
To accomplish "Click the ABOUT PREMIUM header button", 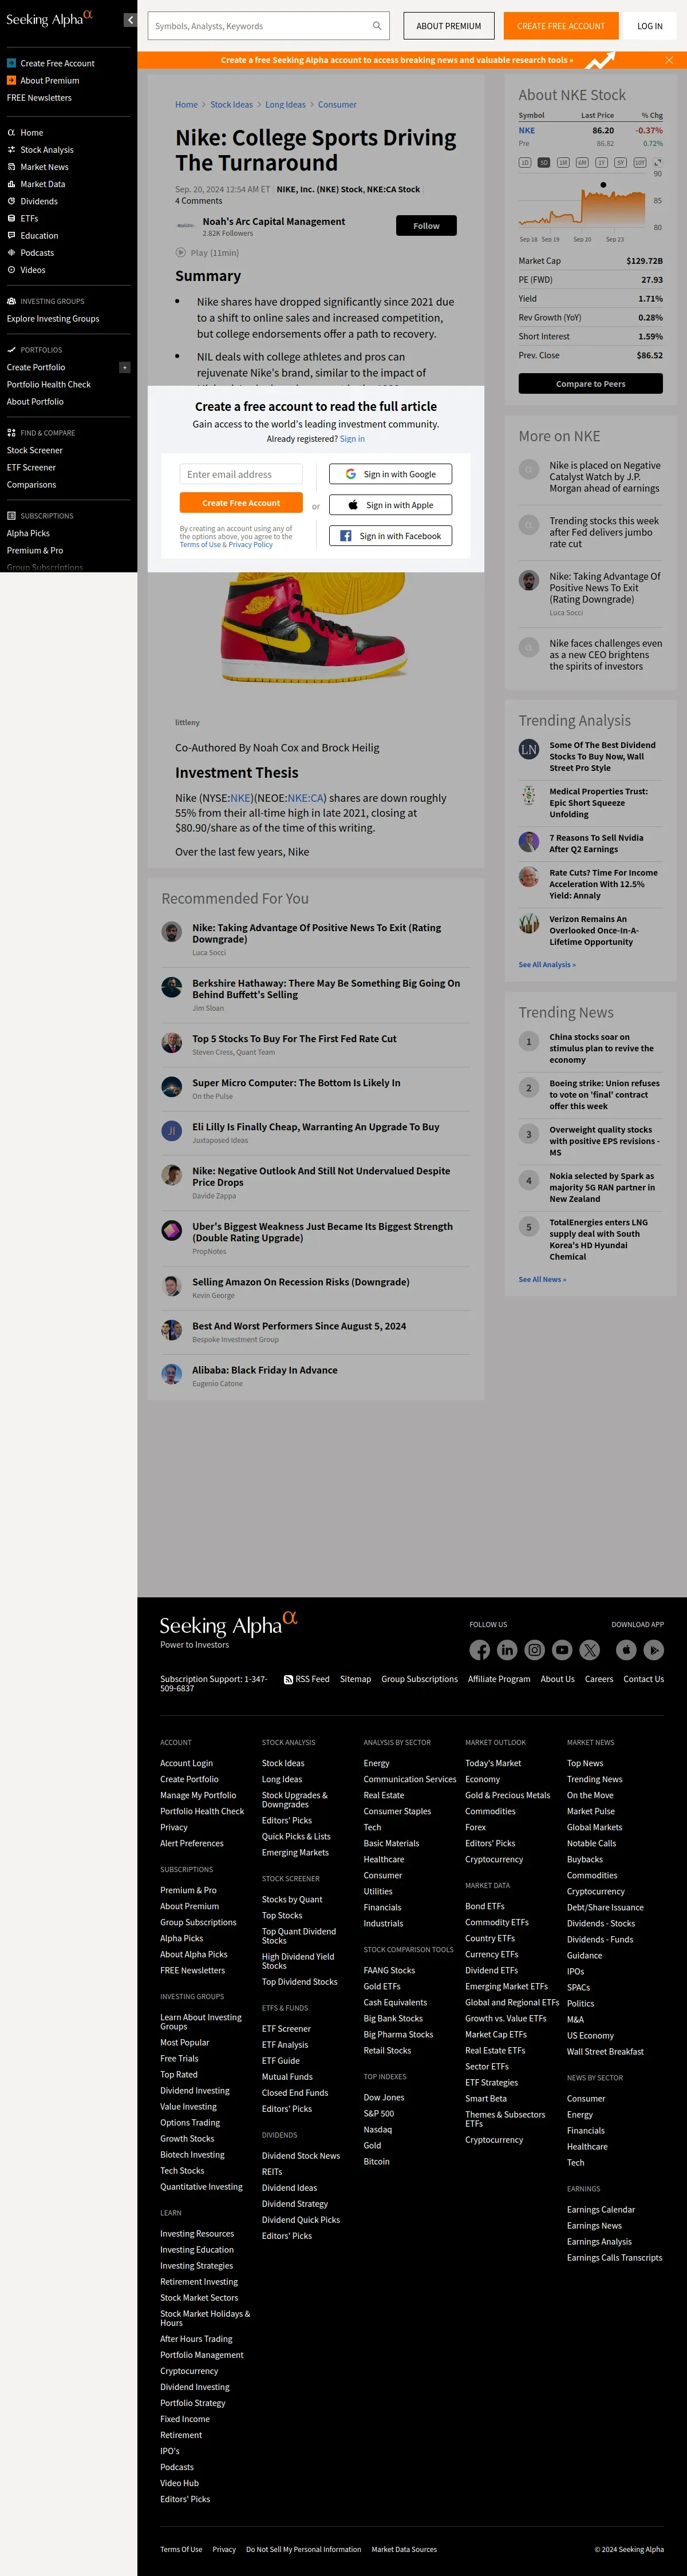I will click(449, 26).
